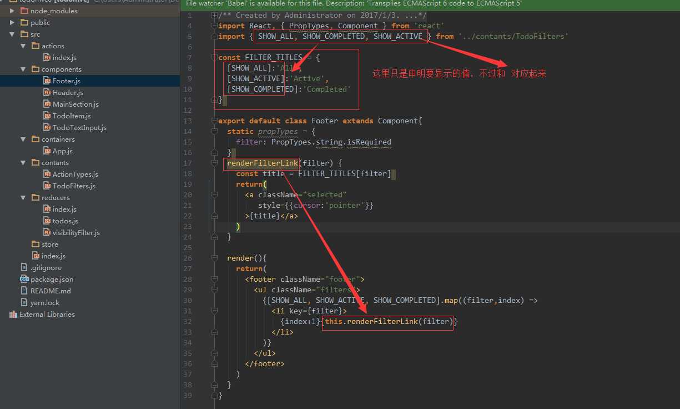The image size is (680, 409).
Task: Collapse the containers folder arrow
Action: pos(23,139)
